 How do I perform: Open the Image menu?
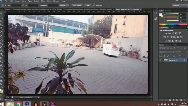click(x=17, y=1)
